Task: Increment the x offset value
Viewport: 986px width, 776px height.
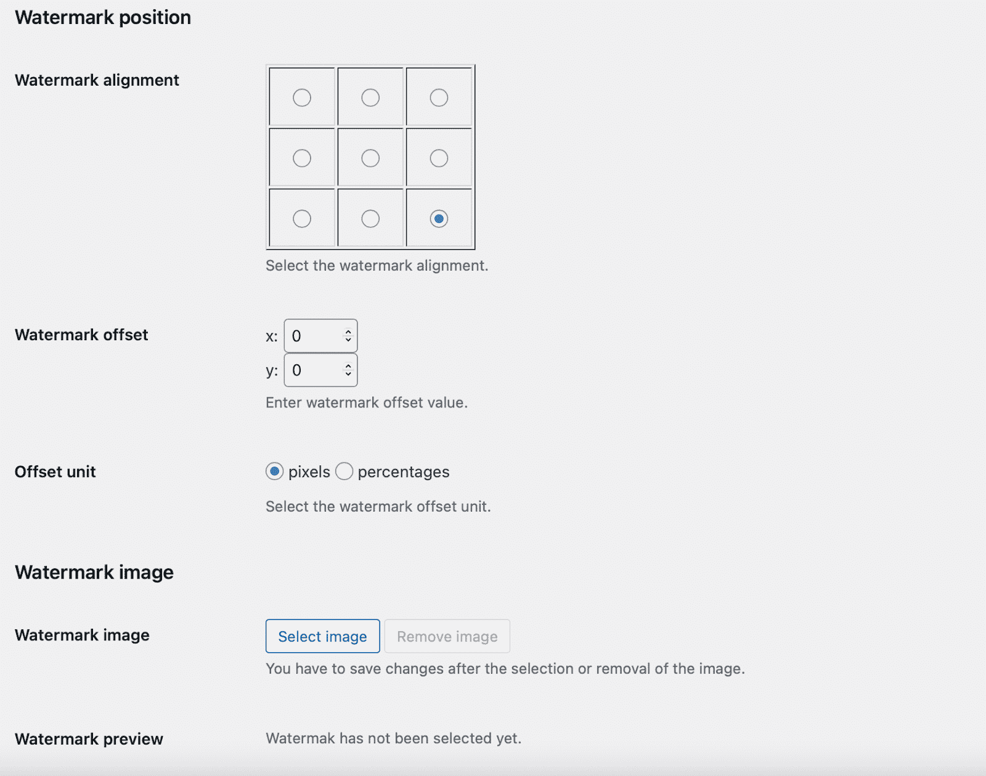Action: tap(347, 332)
